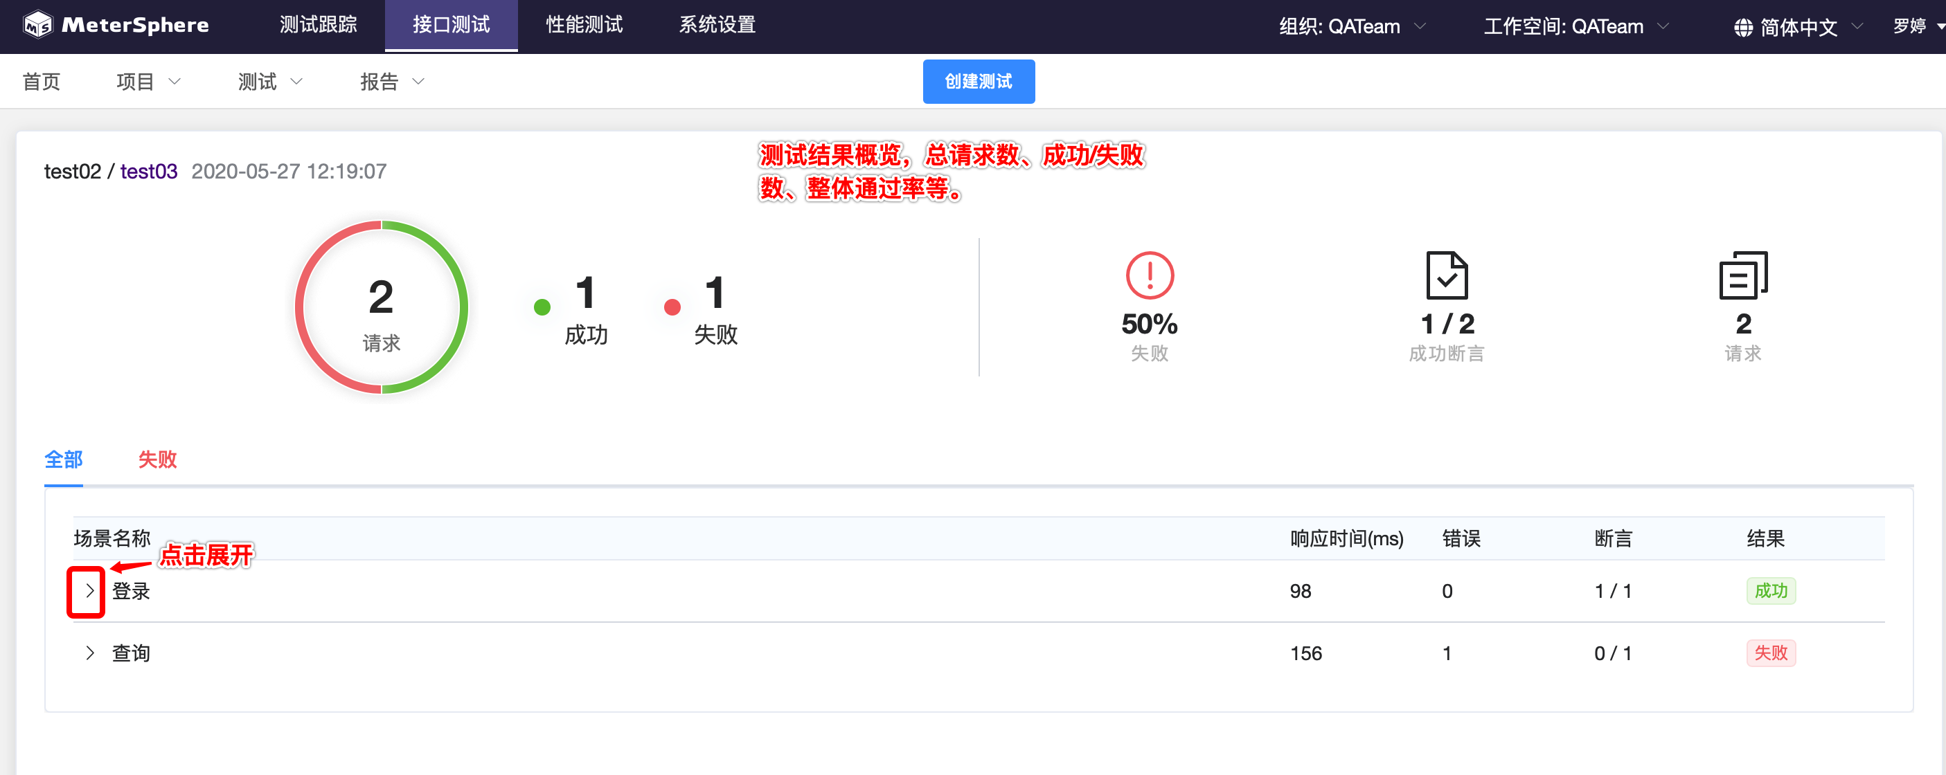Click the 0 / 1 assertion cell
Viewport: 1946px width, 775px height.
1613,653
